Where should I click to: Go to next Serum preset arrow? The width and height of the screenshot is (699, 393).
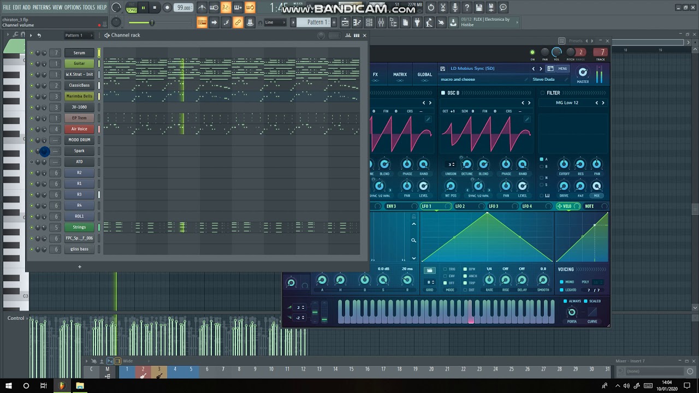pyautogui.click(x=541, y=69)
